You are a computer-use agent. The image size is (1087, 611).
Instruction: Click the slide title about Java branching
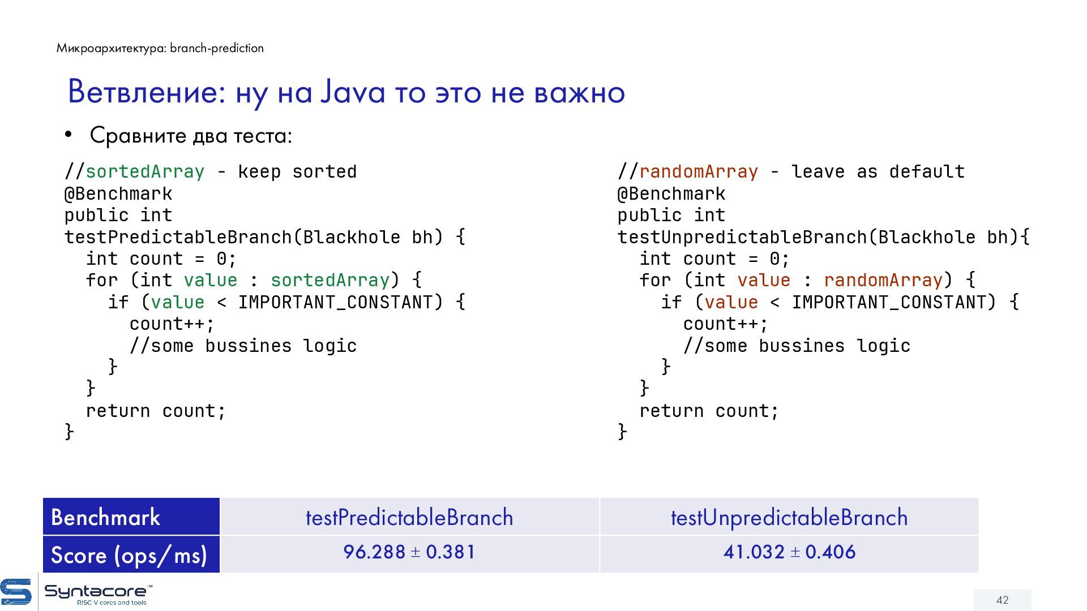[x=346, y=92]
